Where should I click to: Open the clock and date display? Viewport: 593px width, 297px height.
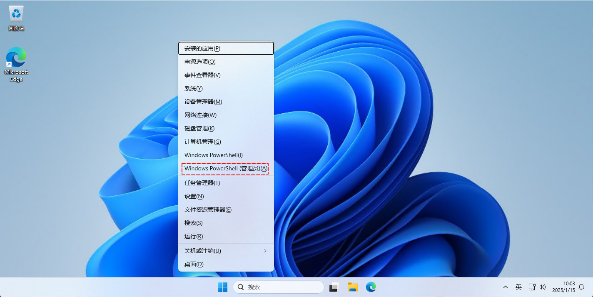pos(563,287)
